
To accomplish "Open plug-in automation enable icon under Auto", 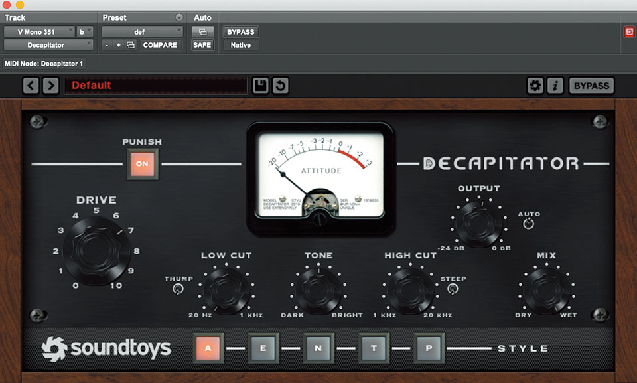I will point(202,32).
